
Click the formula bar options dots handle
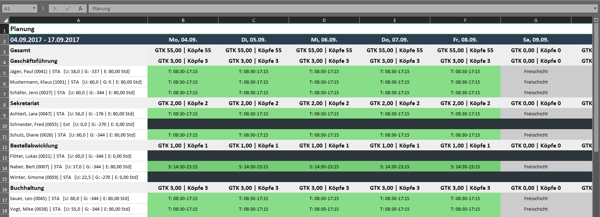tap(43, 8)
